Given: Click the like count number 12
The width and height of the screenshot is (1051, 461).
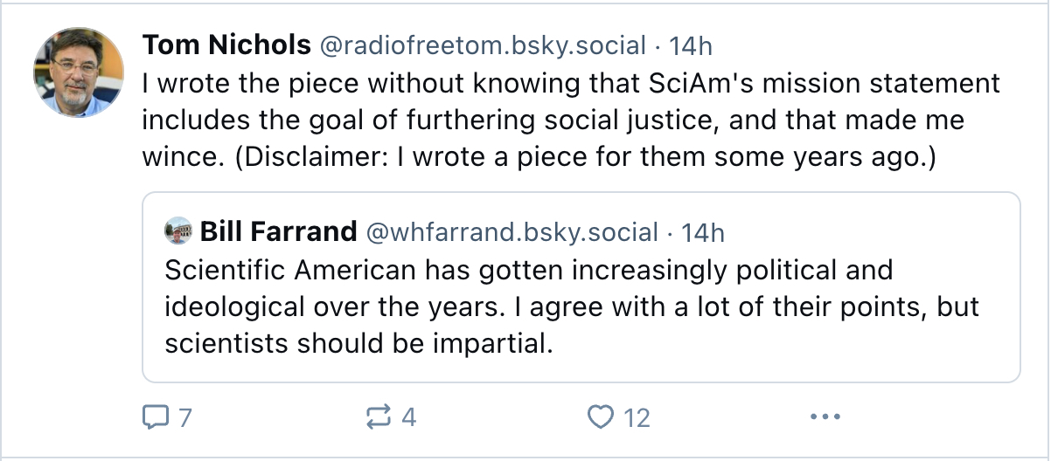Looking at the screenshot, I should (637, 418).
